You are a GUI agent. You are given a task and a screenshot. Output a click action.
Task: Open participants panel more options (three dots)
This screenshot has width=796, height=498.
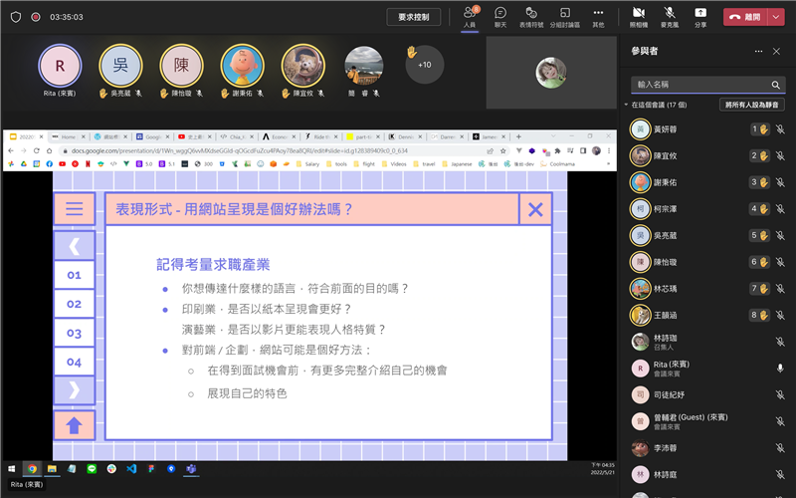pyautogui.click(x=759, y=50)
